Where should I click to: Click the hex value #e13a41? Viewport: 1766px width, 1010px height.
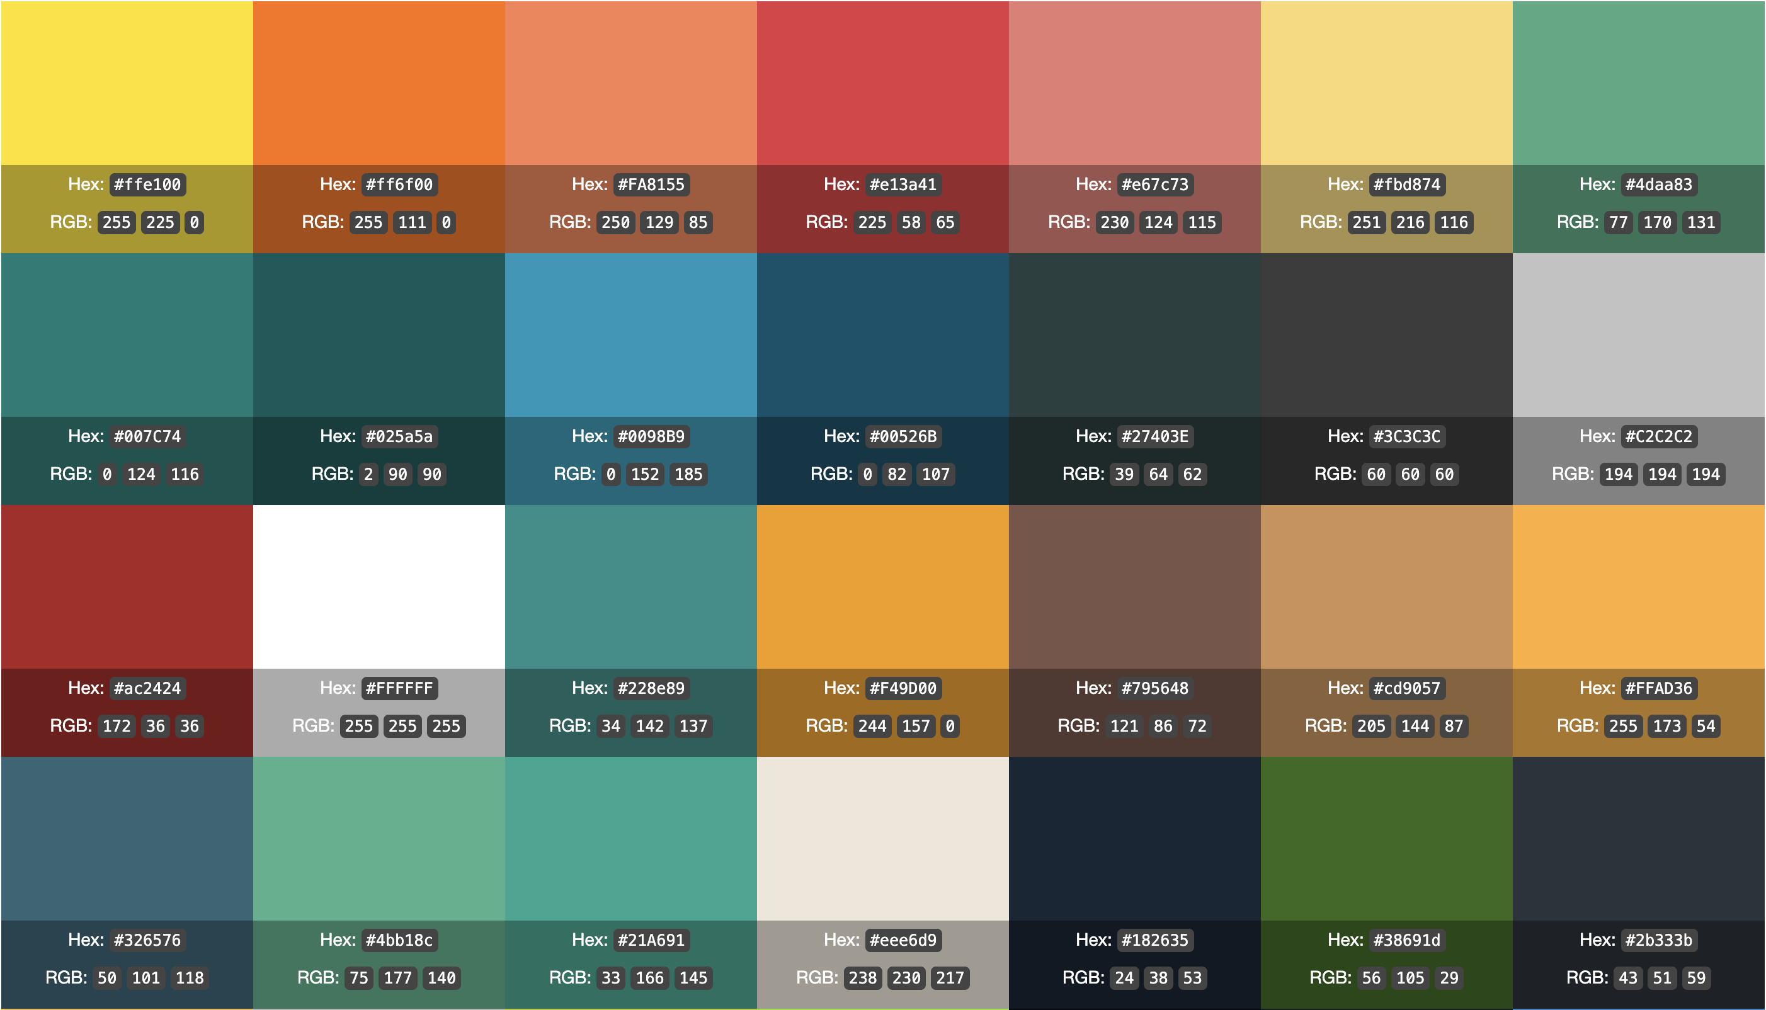click(x=903, y=184)
